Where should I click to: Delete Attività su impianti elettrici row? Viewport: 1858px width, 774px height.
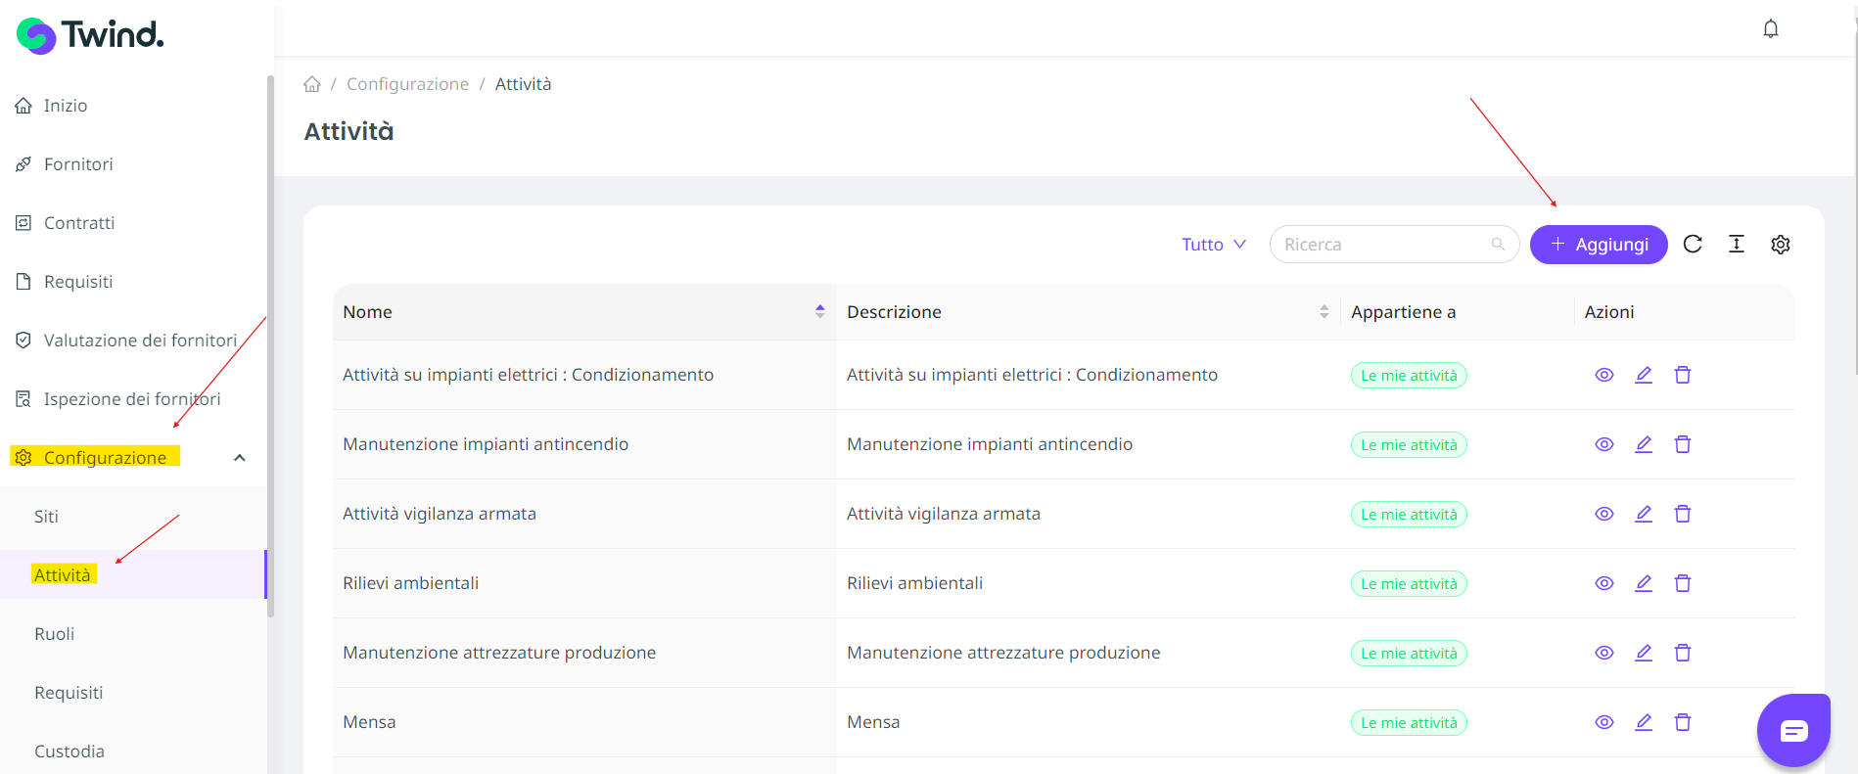point(1683,375)
